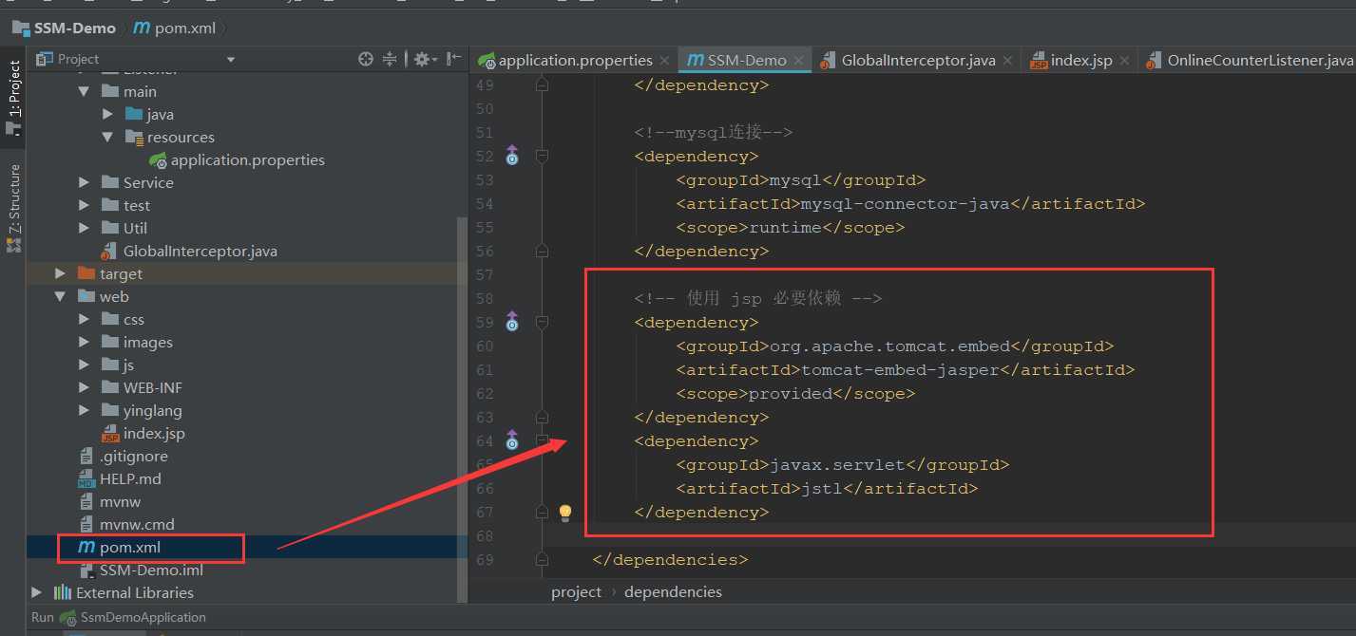Expand the test folder

tap(84, 205)
